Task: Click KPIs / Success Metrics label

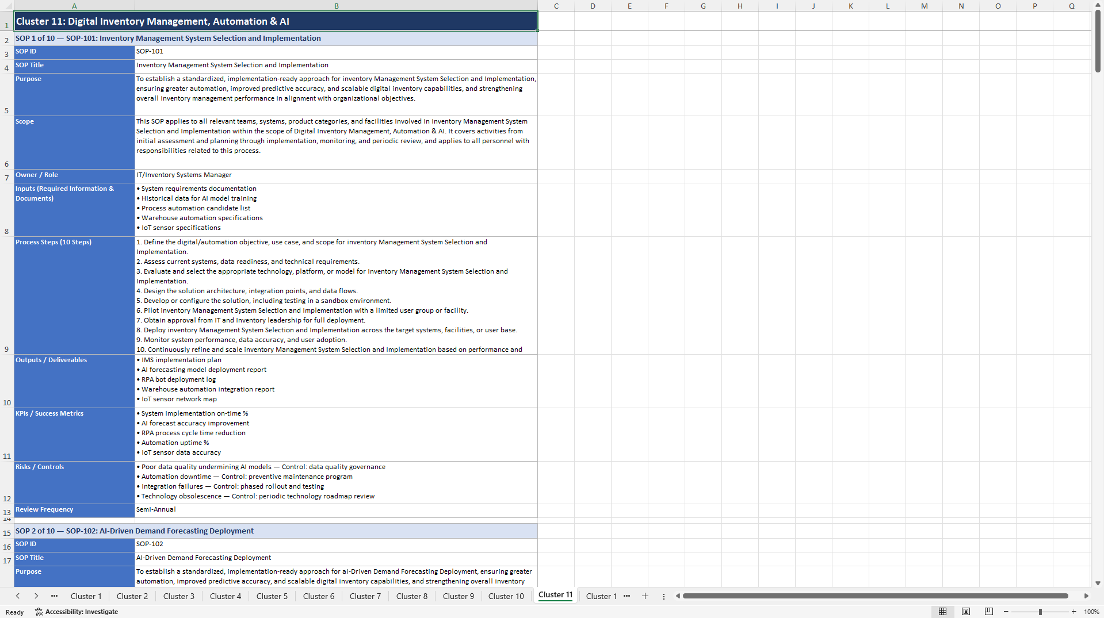Action: click(x=74, y=435)
